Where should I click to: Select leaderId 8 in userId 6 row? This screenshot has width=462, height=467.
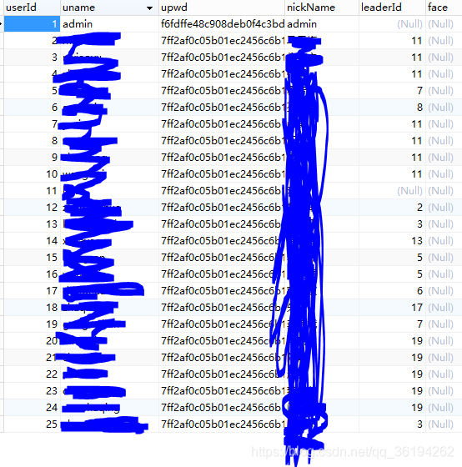coord(392,108)
